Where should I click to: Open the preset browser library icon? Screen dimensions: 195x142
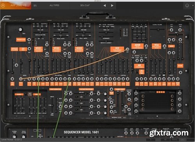35,5
